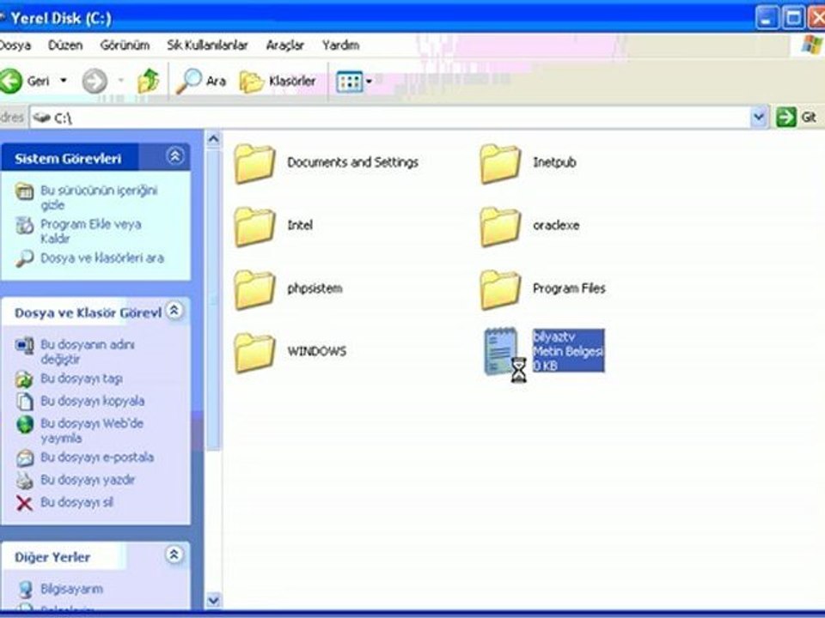Click the Bu dosyayı taşı icon
The width and height of the screenshot is (825, 618).
tap(24, 379)
